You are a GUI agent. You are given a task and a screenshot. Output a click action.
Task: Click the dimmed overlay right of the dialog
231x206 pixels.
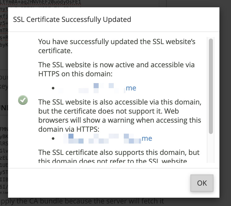pos(225,103)
